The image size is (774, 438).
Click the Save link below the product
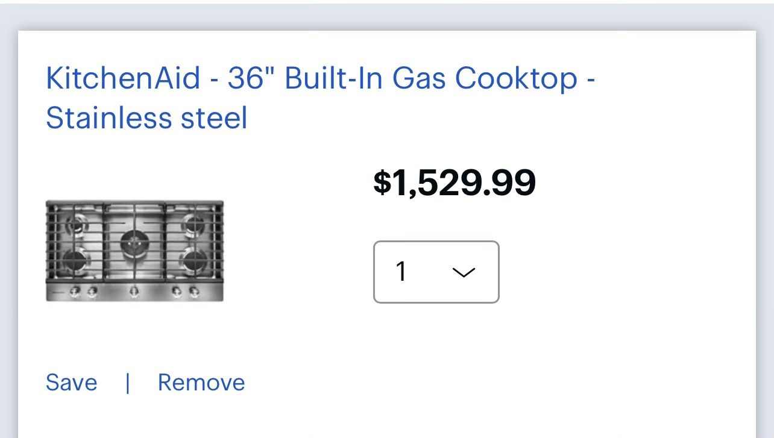pyautogui.click(x=71, y=382)
